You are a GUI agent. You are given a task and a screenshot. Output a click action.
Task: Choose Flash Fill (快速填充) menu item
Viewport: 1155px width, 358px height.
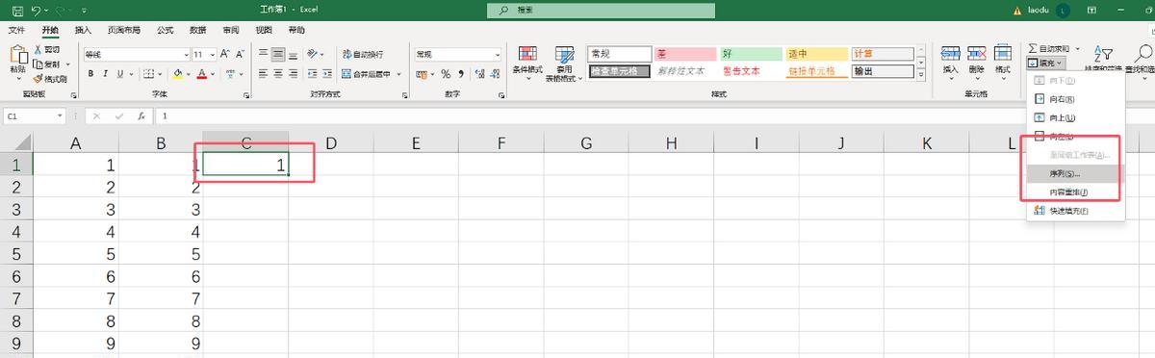(1074, 211)
